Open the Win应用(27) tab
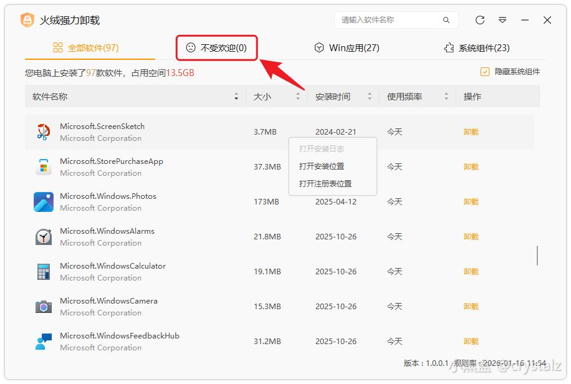 347,48
